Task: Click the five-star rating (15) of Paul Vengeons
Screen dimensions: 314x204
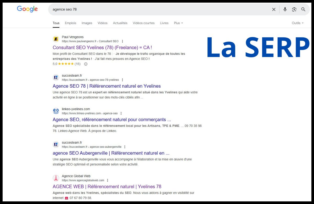Action: click(66, 64)
